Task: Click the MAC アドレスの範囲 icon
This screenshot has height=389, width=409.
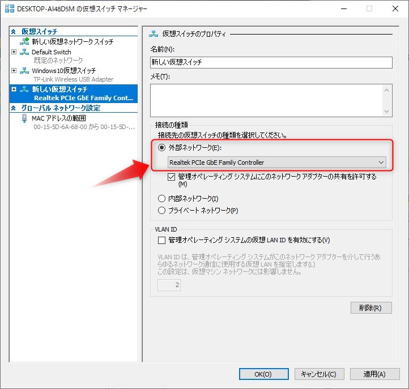Action: 24,118
